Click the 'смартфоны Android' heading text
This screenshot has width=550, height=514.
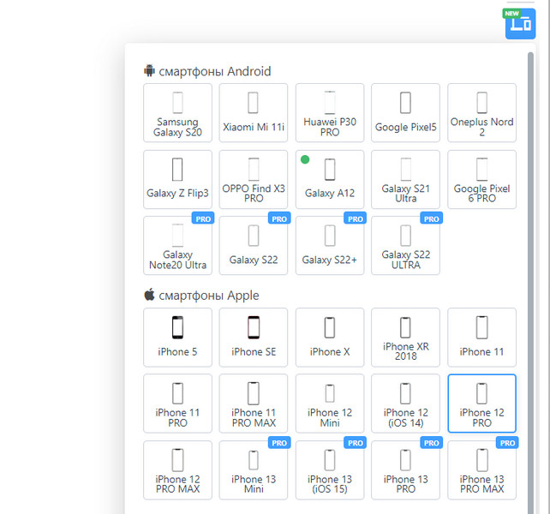[x=215, y=71]
